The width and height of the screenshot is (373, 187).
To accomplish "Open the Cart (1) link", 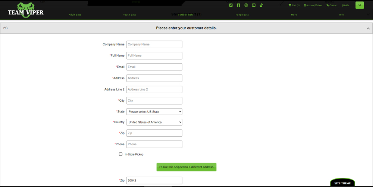I will (294, 5).
